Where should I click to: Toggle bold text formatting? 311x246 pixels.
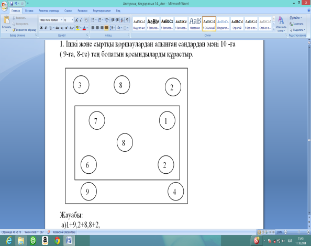pyautogui.click(x=41, y=28)
